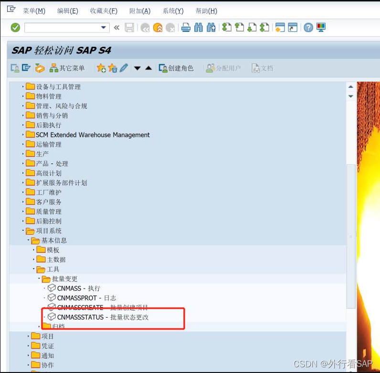Click the Customize Local Layout monitor icon
380x373 pixels.
321,28
